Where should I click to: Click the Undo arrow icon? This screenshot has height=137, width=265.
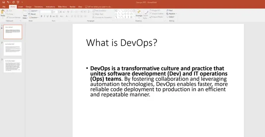point(8,2)
